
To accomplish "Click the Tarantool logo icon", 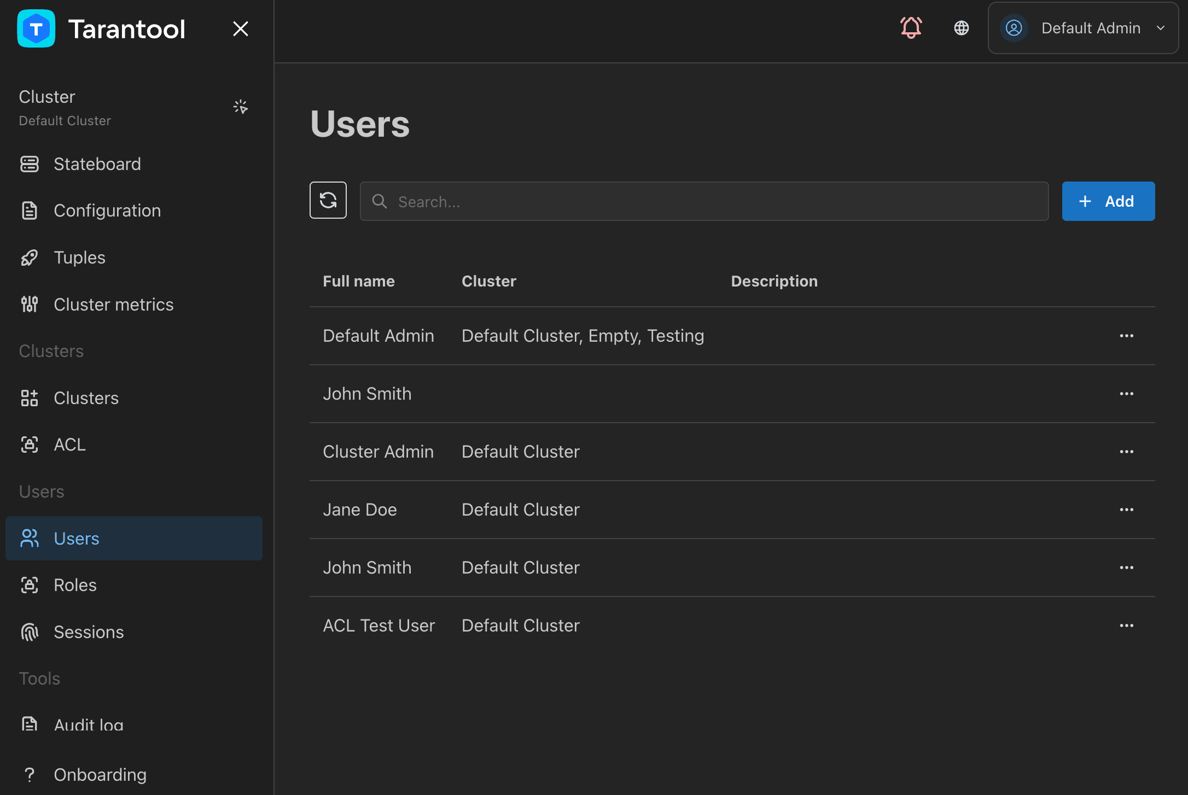I will pos(36,28).
